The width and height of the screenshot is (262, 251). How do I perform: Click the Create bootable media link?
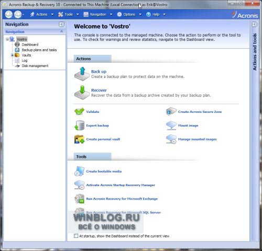click(x=104, y=171)
